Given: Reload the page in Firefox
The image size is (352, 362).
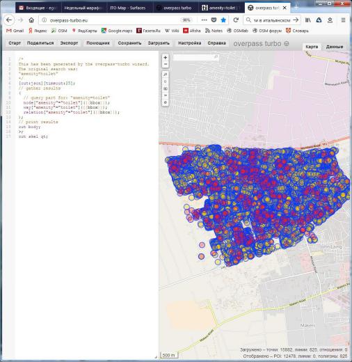Looking at the screenshot, I should click(236, 20).
